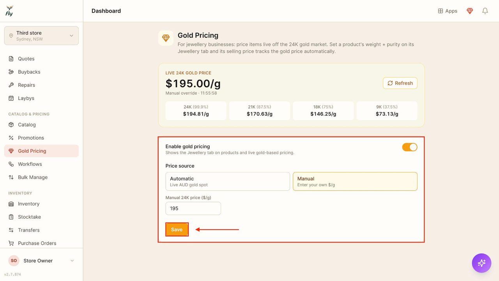Click the Save button
The width and height of the screenshot is (499, 281).
(x=177, y=230)
